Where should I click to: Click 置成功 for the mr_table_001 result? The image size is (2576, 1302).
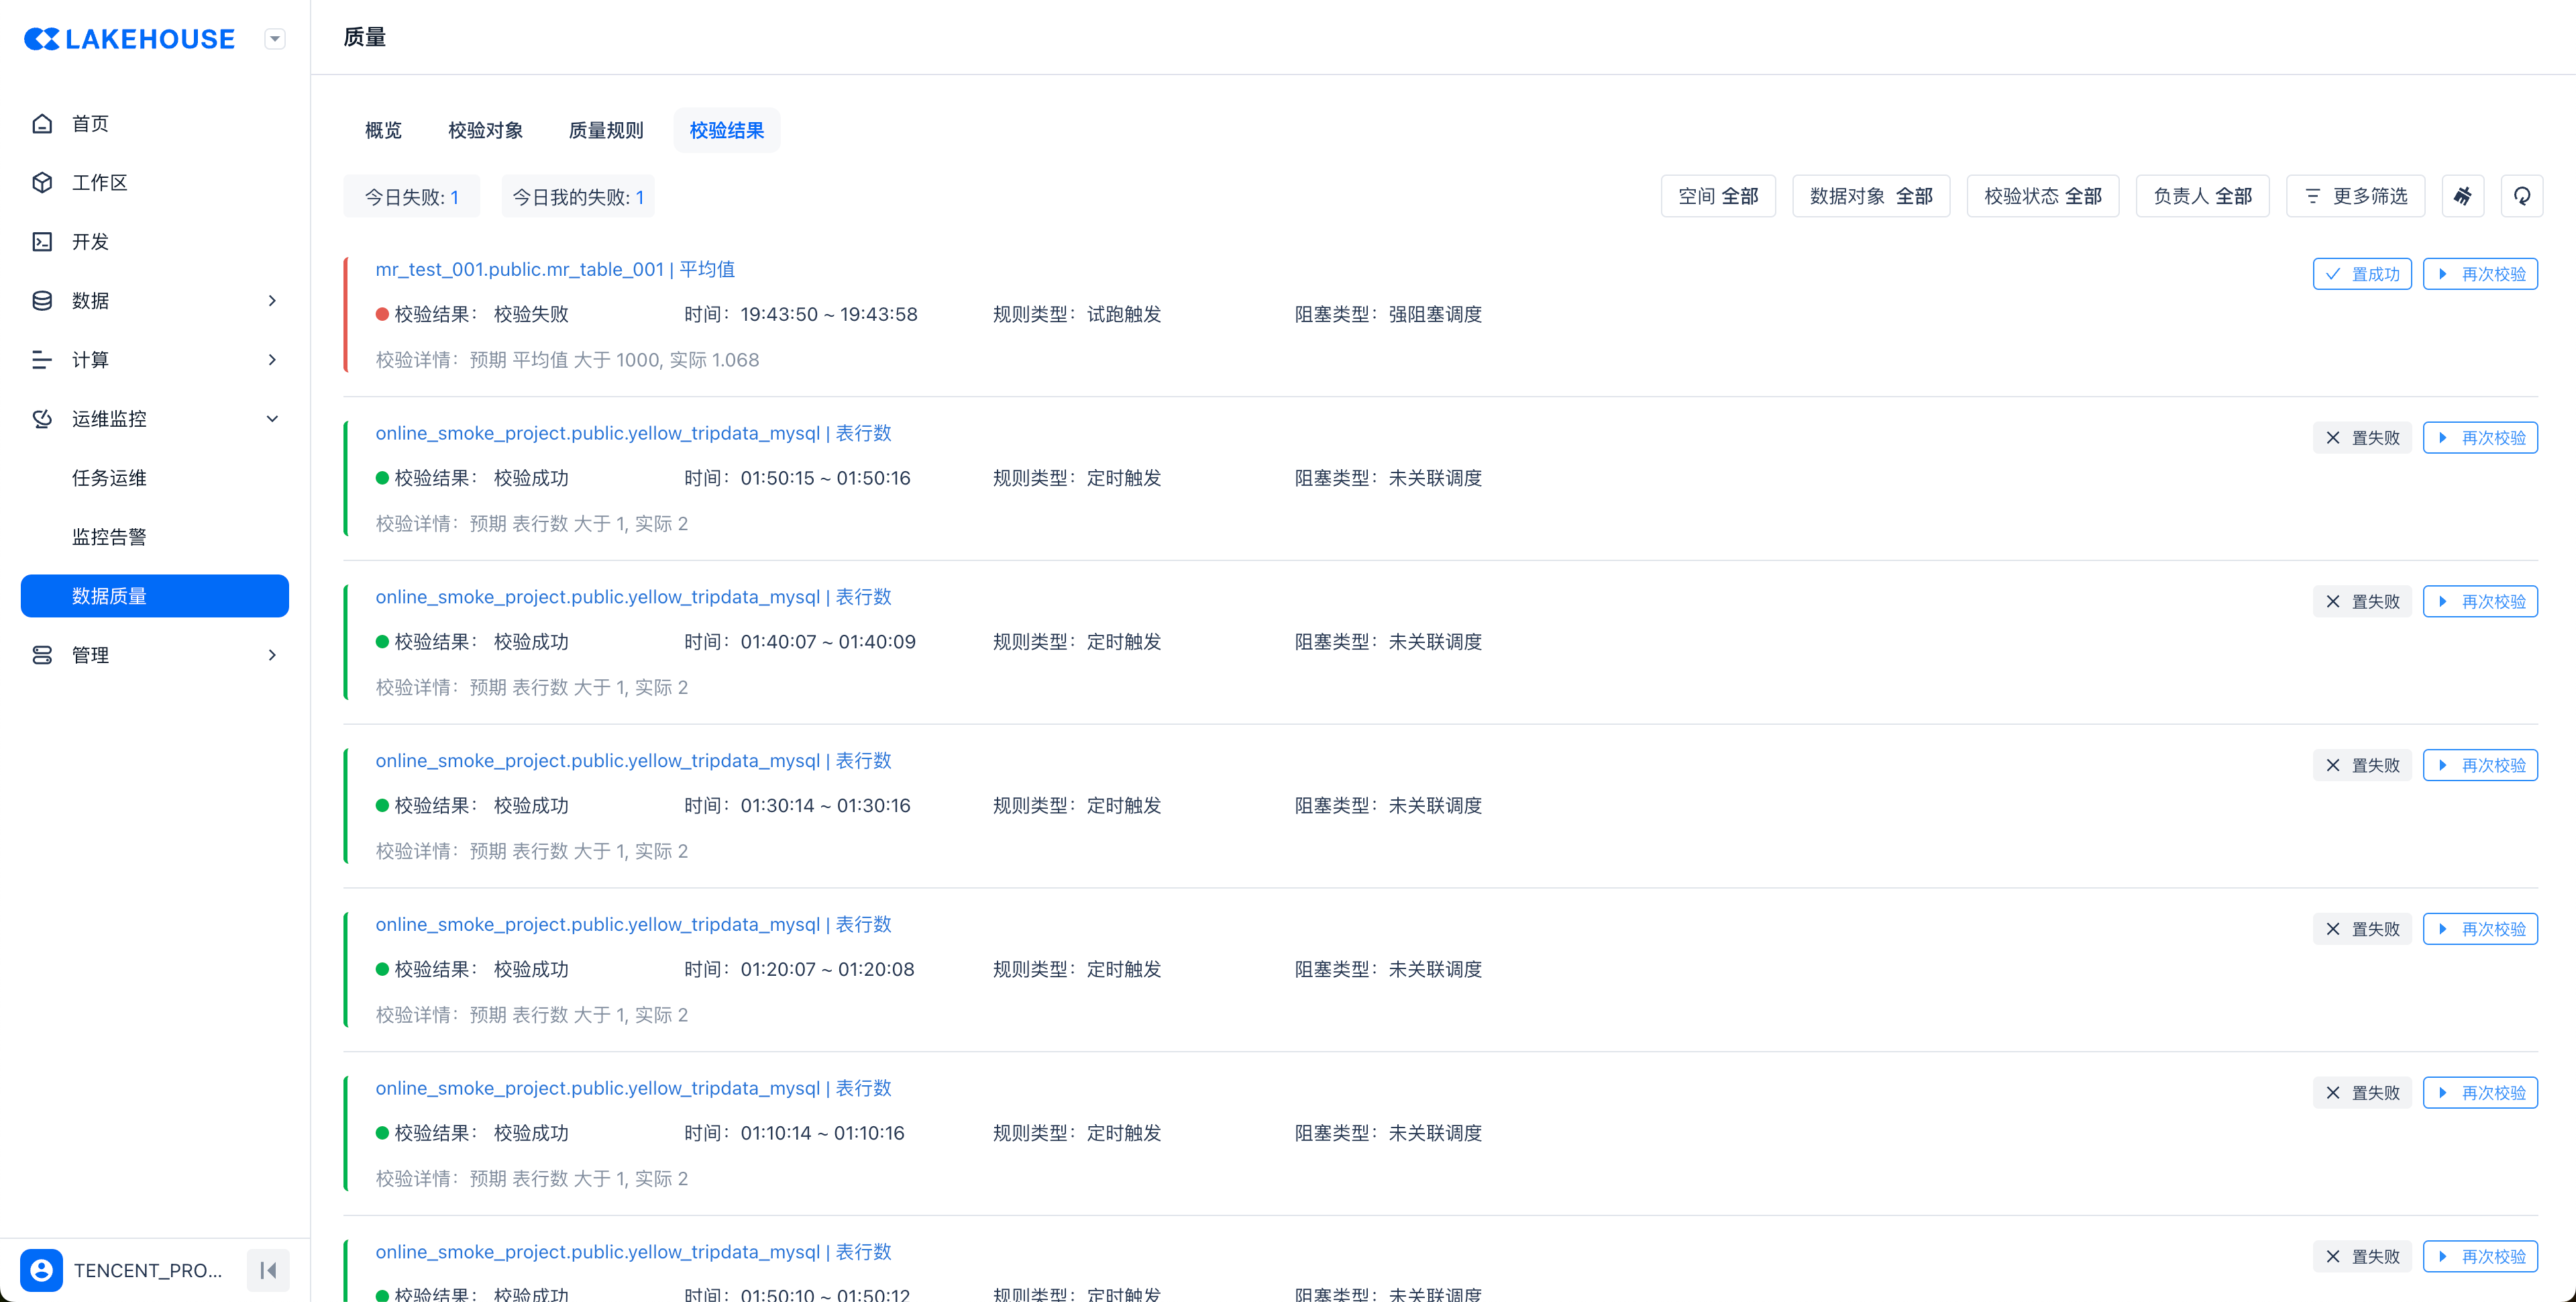coord(2362,274)
